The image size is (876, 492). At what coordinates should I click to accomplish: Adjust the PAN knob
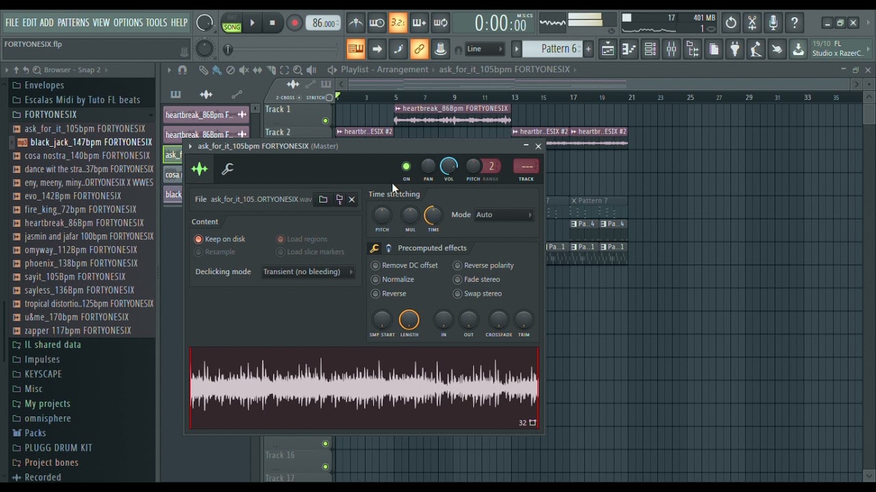[x=428, y=166]
